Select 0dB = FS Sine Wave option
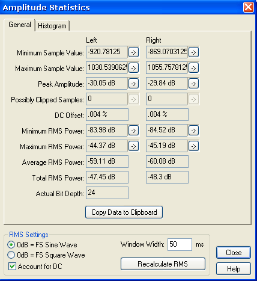 point(11,245)
